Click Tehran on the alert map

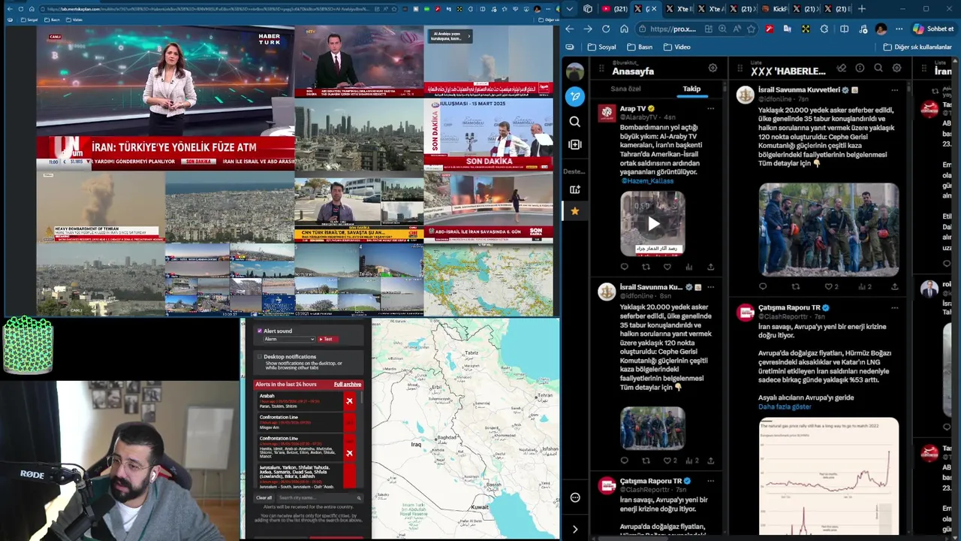[544, 394]
